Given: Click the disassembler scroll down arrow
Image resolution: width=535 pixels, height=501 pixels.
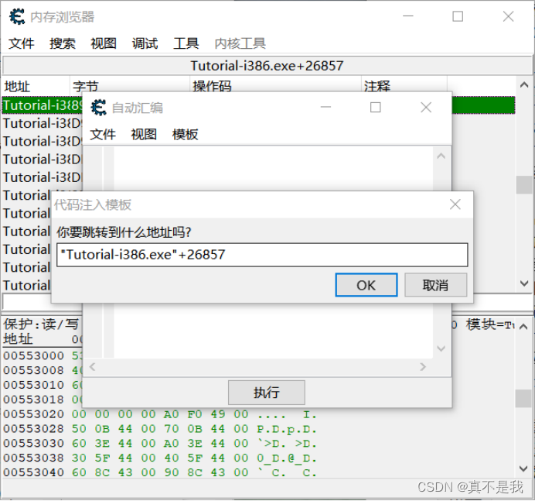Looking at the screenshot, I should pyautogui.click(x=524, y=283).
